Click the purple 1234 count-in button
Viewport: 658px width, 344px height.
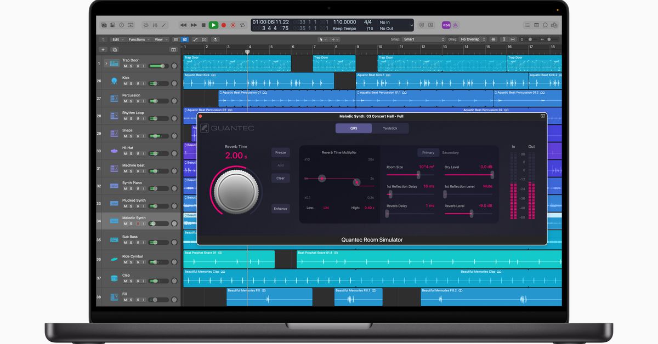(446, 25)
